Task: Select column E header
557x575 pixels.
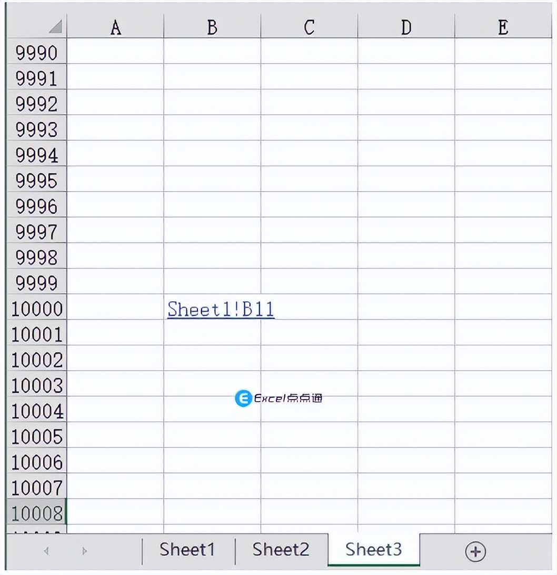Action: (503, 27)
